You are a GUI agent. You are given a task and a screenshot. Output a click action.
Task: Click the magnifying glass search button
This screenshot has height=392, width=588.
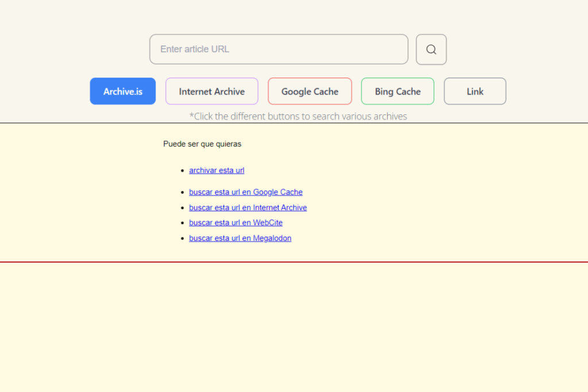tap(431, 49)
